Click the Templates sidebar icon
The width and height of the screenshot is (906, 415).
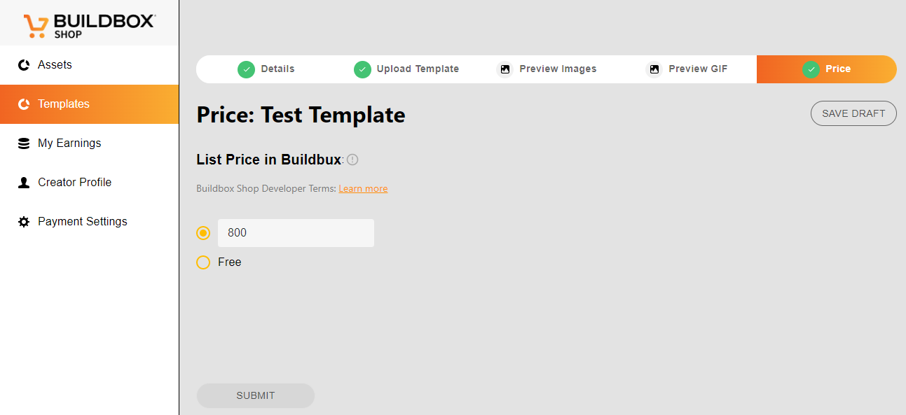(x=24, y=104)
